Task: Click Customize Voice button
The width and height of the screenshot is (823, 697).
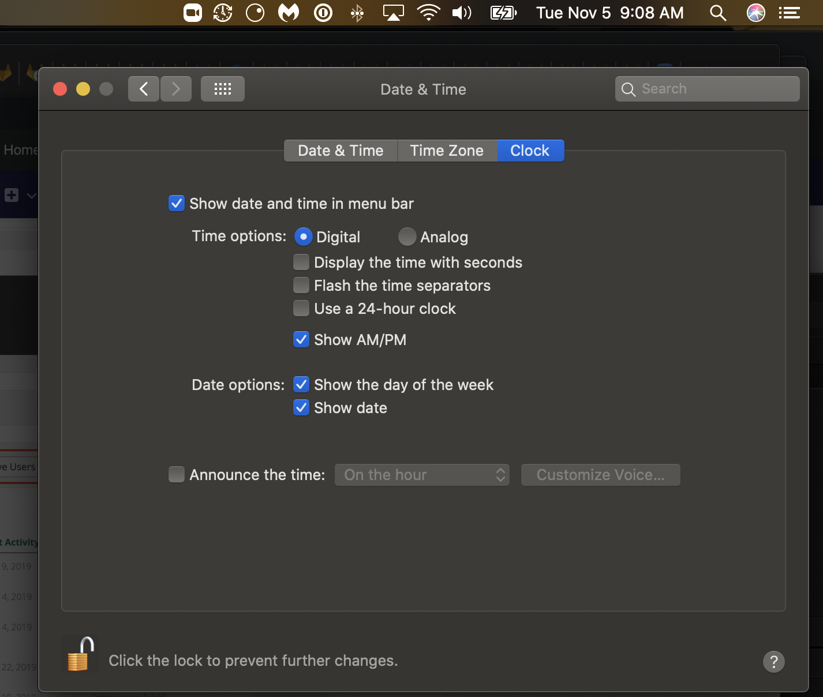Action: 600,475
